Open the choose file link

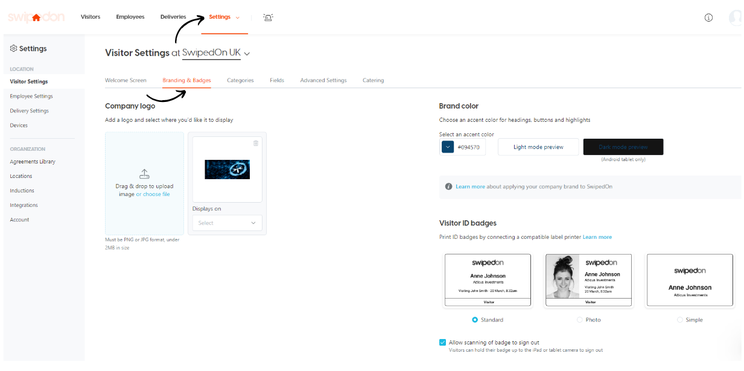click(x=153, y=194)
